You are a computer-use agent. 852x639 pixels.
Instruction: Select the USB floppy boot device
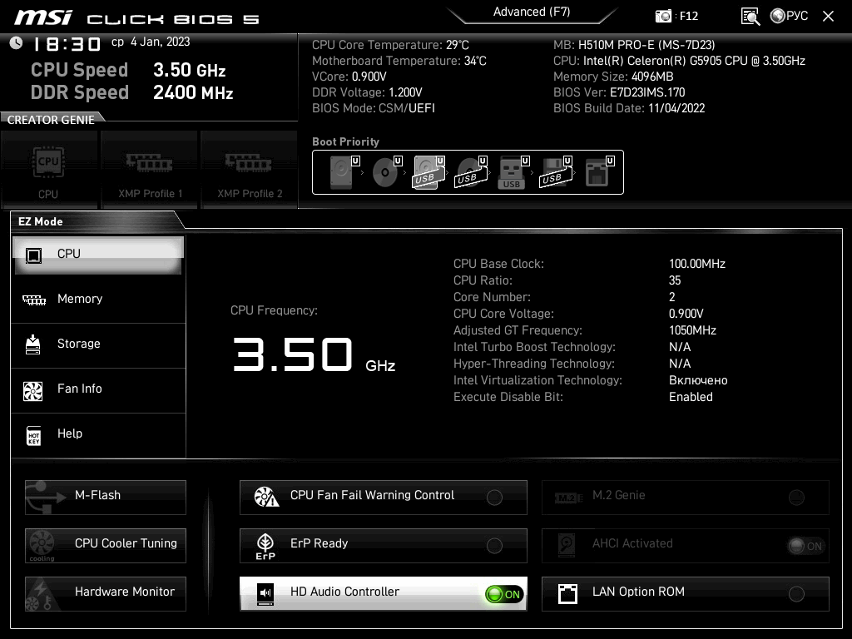[557, 172]
